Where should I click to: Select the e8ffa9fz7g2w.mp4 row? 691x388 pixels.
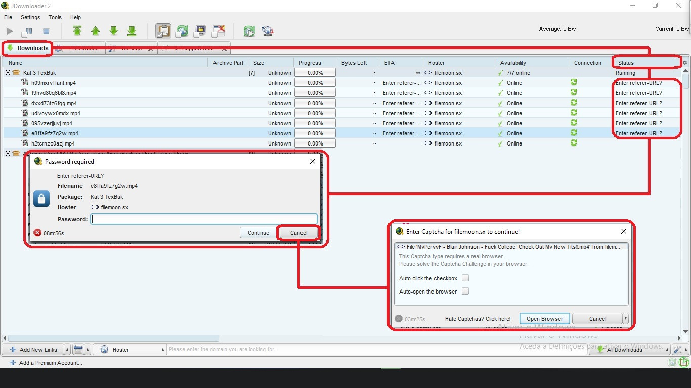[342, 133]
